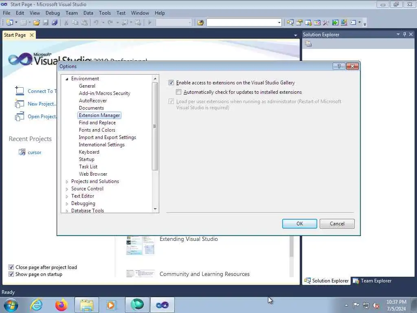The height and width of the screenshot is (313, 417).
Task: Select Keyboard in the options tree
Action: (89, 152)
